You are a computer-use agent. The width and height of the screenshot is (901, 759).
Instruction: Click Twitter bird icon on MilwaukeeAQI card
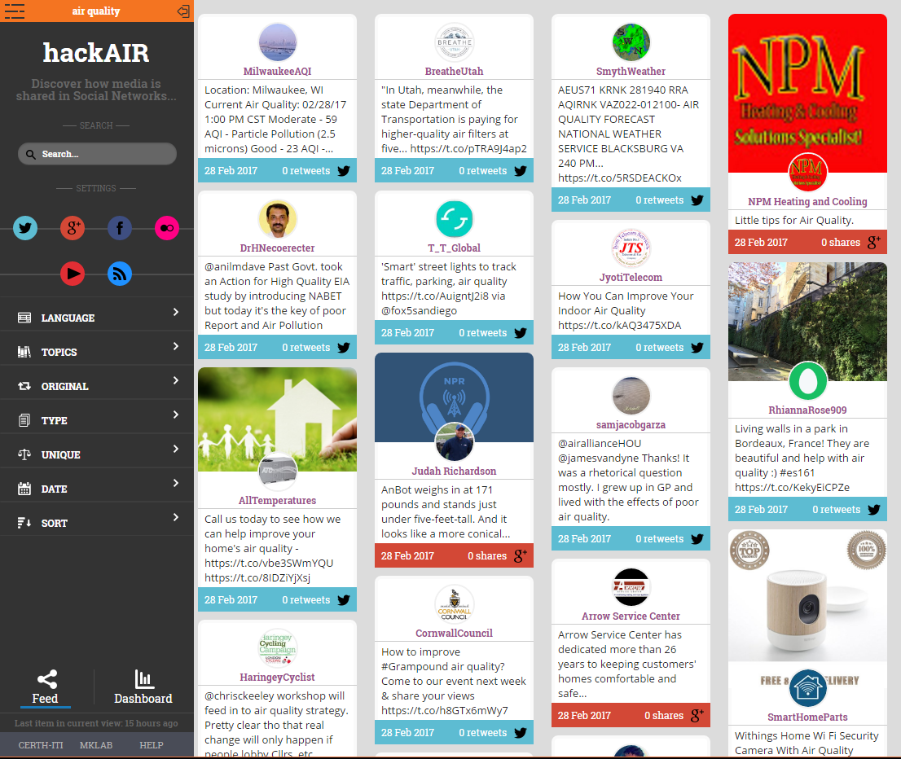[344, 171]
